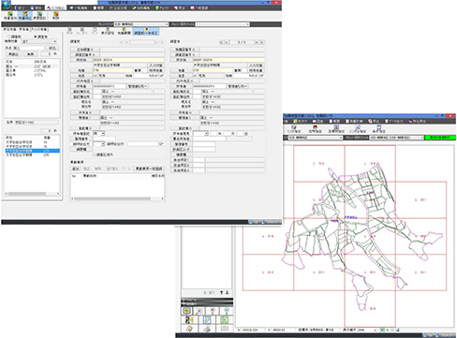Open the 検索対象 dropdown showing 全て
The height and width of the screenshot is (338, 457).
coord(39,41)
